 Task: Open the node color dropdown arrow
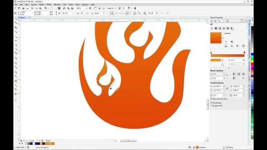tap(222, 60)
